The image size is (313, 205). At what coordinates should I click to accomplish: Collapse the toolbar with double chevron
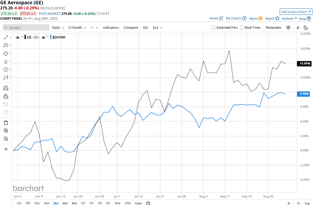tap(298, 28)
